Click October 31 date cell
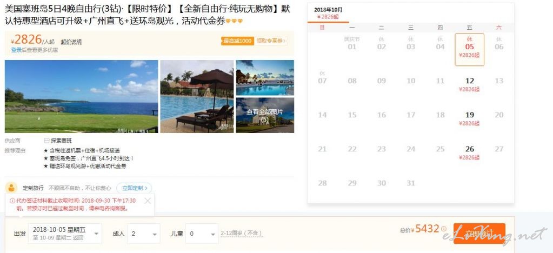 tap(410, 183)
